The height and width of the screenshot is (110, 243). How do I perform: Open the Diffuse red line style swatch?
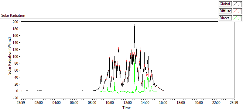pyautogui.click(x=238, y=11)
